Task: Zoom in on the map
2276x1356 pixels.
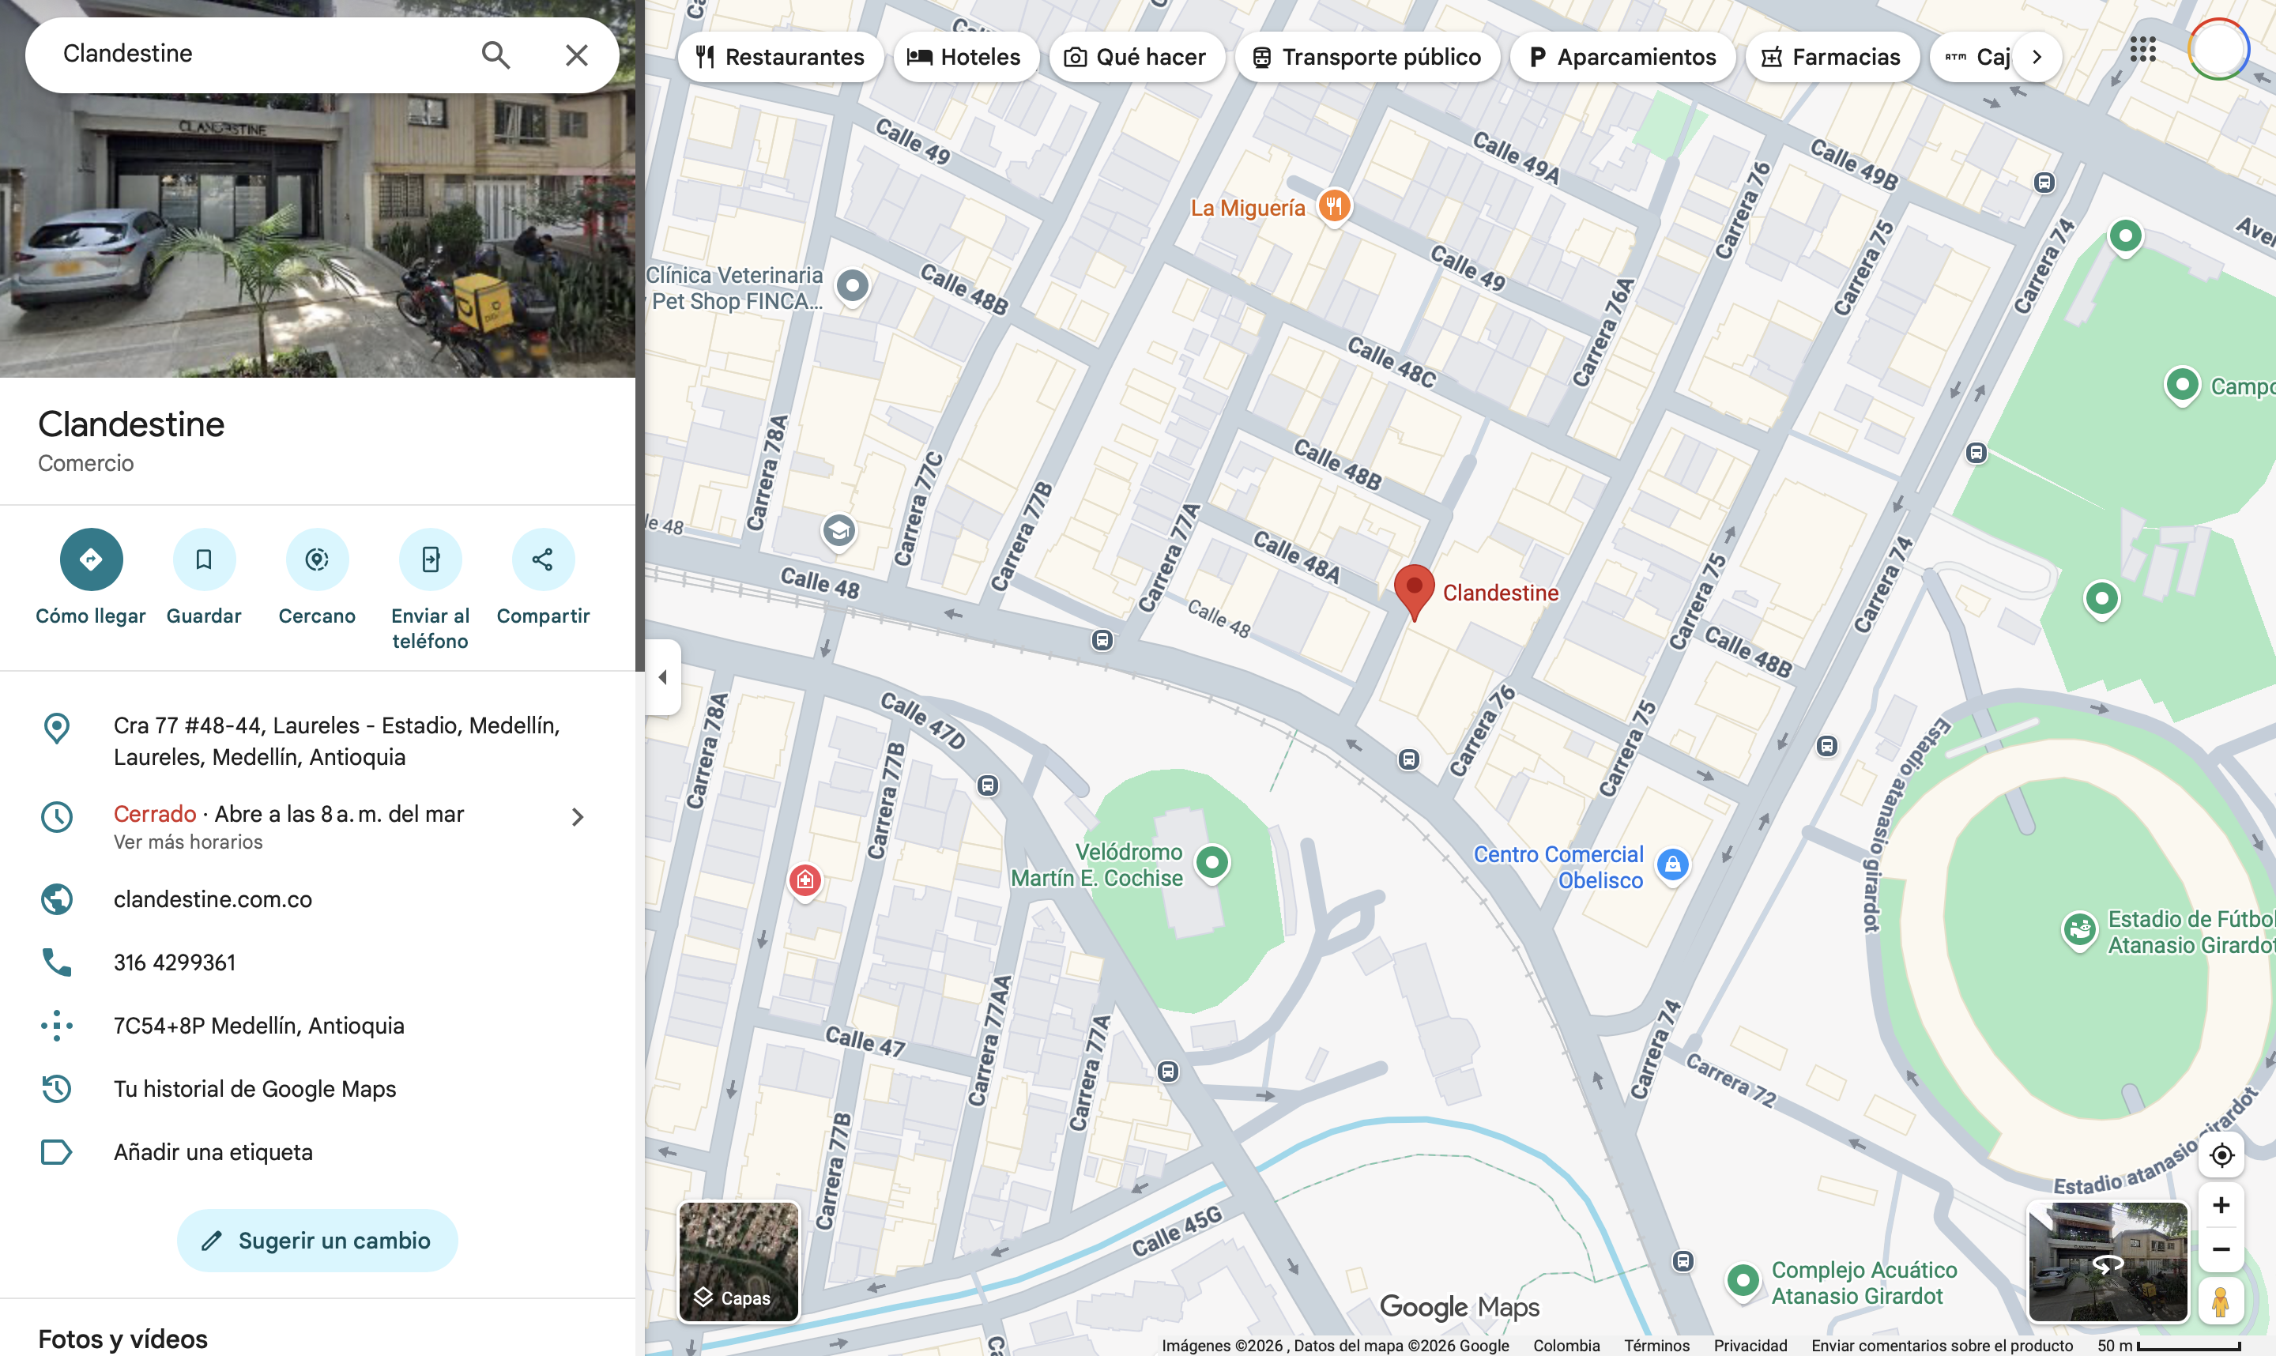Action: click(2221, 1205)
